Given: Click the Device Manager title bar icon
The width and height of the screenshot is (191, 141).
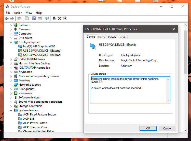Looking at the screenshot, I should pos(7,7).
